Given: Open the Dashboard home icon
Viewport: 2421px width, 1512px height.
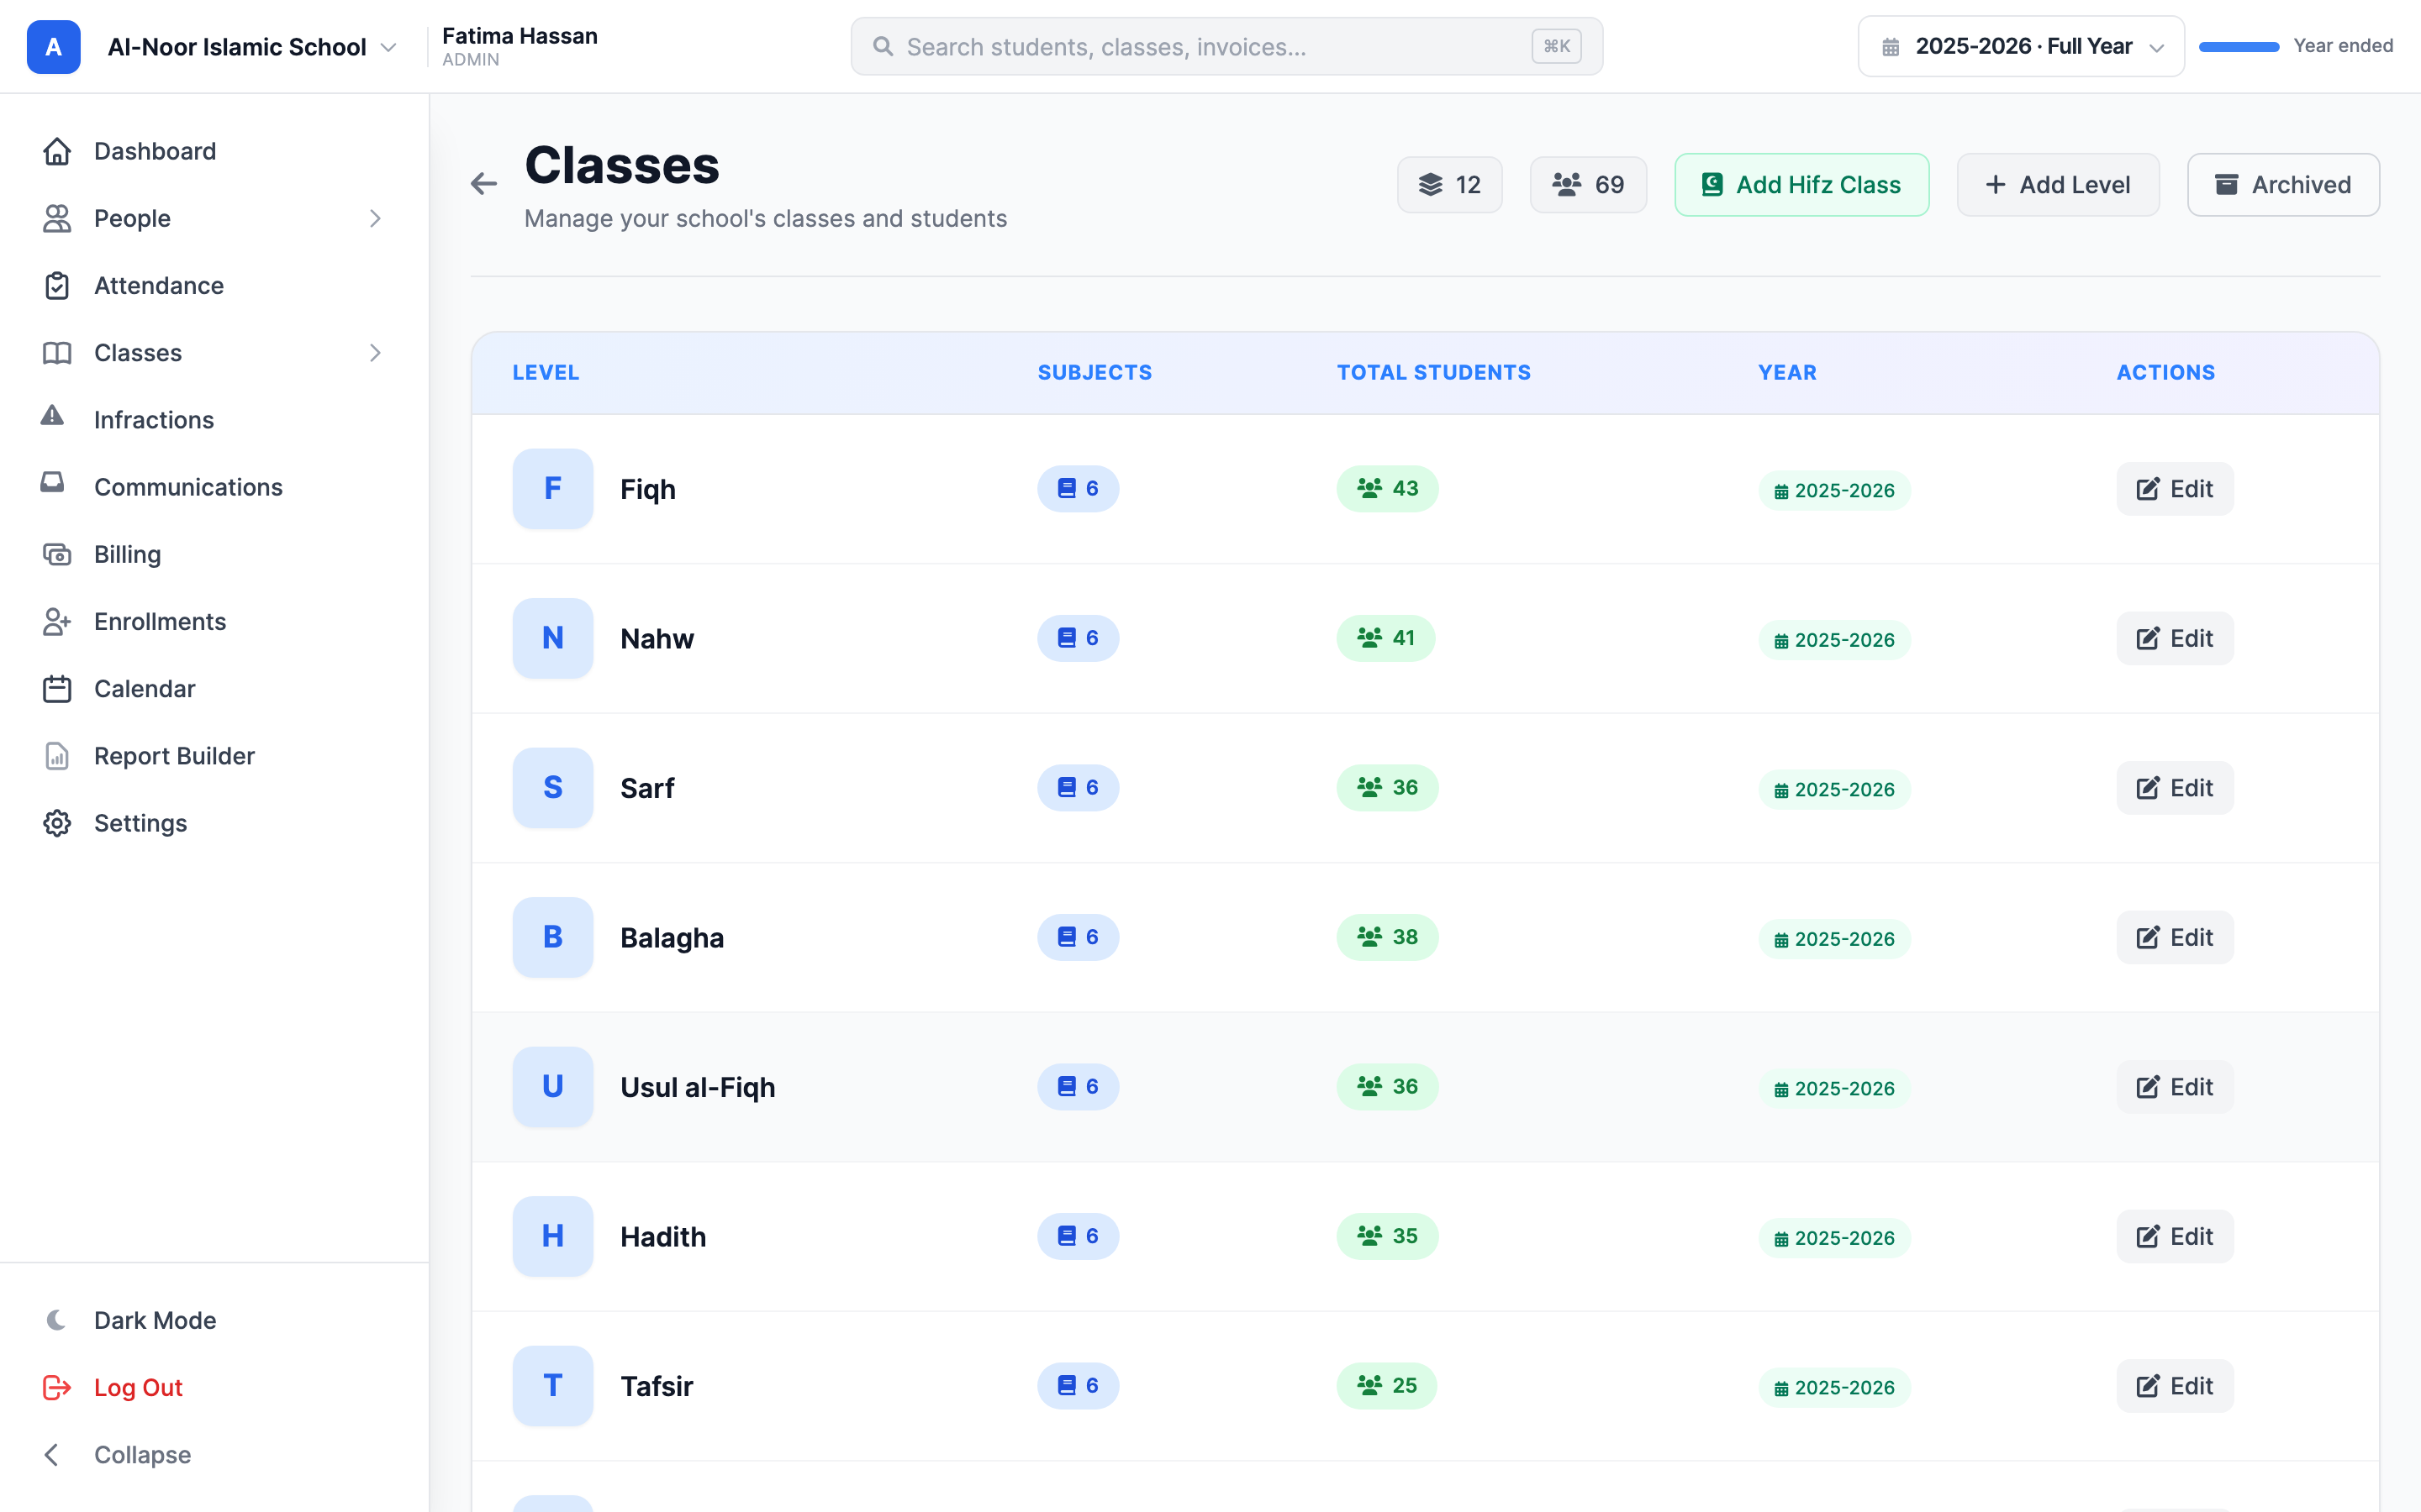Looking at the screenshot, I should [57, 151].
